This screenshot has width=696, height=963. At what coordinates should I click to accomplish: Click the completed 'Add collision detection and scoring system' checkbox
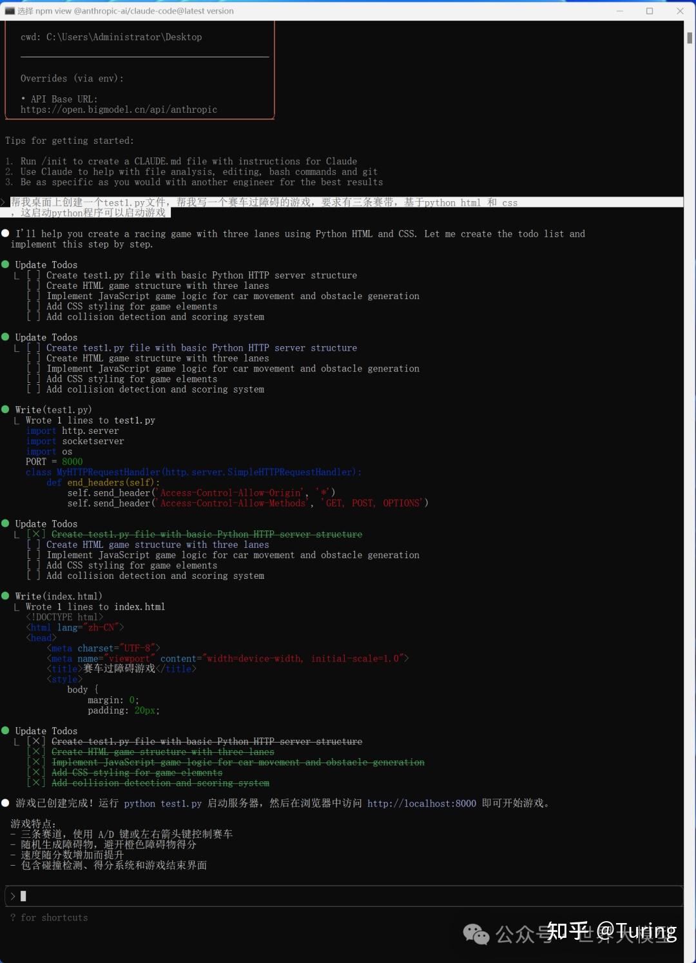coord(36,783)
